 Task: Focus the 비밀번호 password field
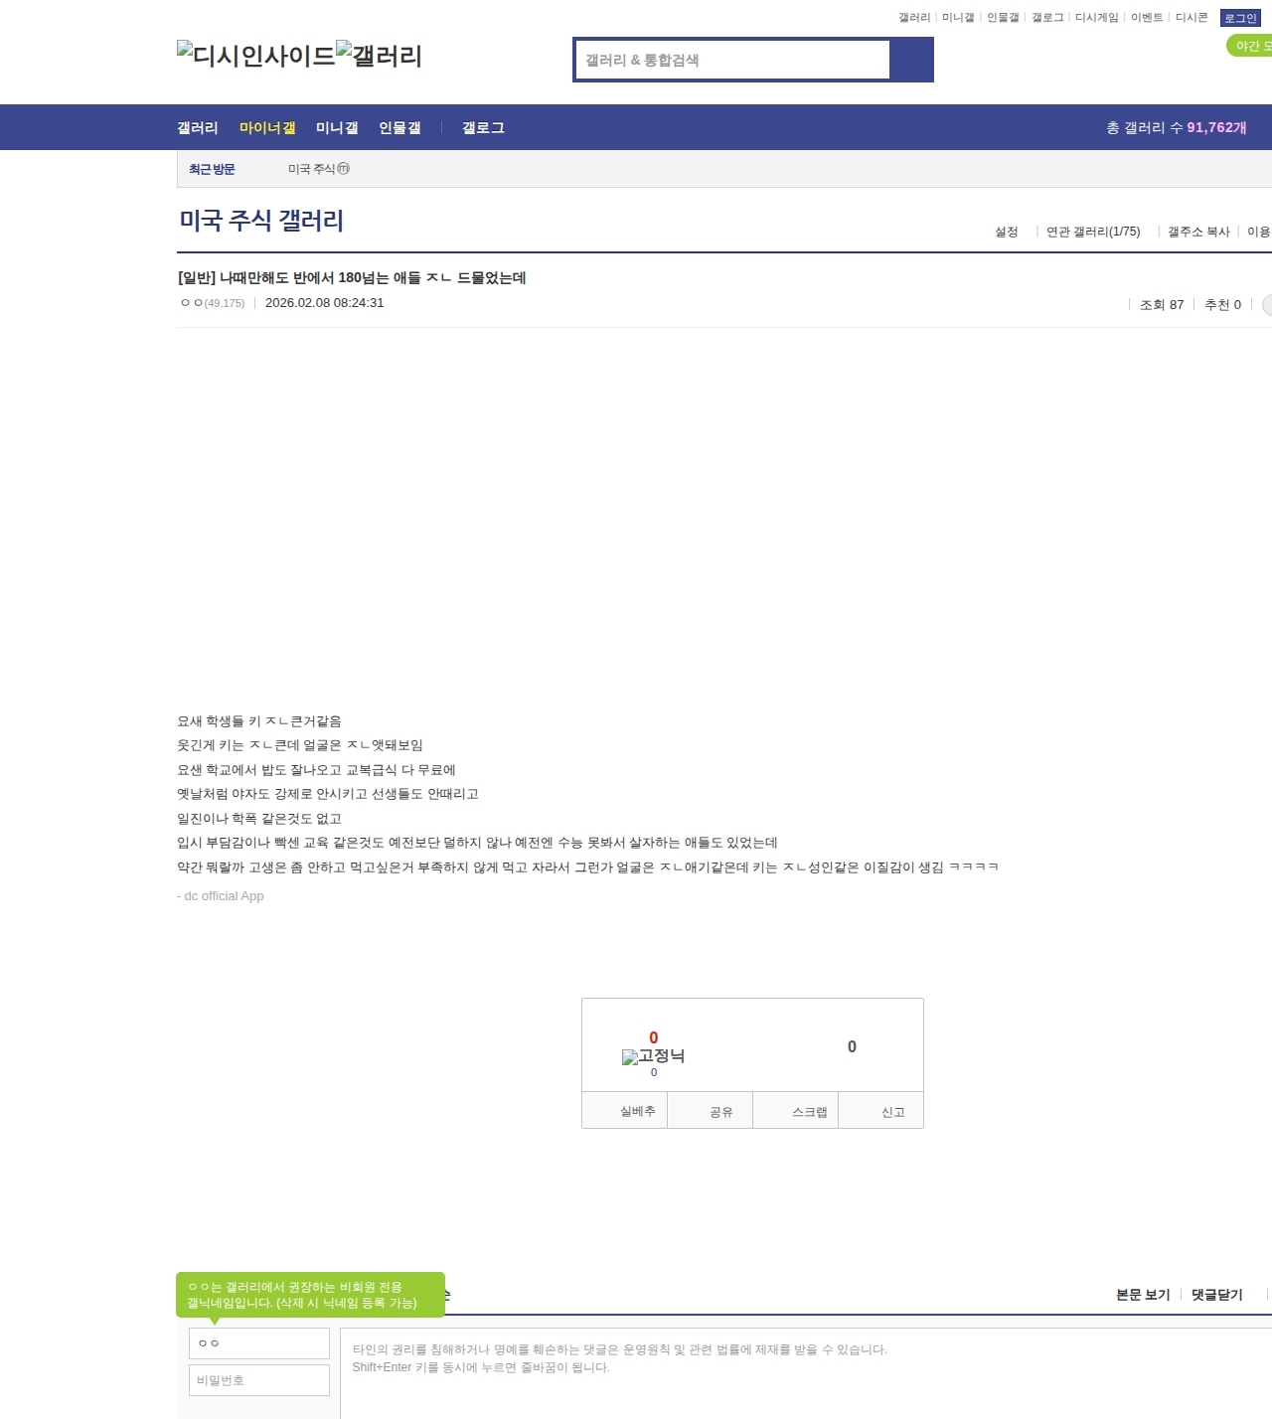pos(259,1380)
